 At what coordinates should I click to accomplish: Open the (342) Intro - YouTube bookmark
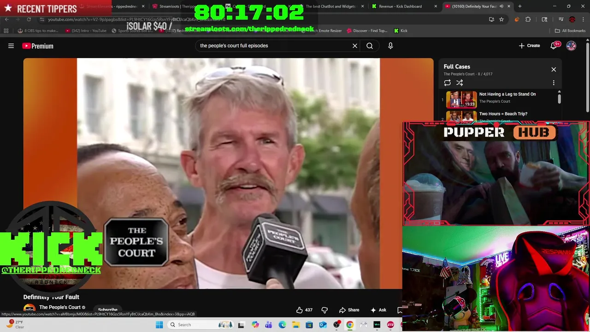pos(86,30)
